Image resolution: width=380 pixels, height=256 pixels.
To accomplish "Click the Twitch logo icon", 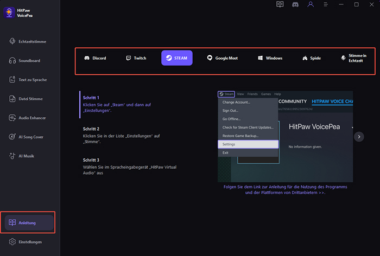I will pyautogui.click(x=129, y=58).
